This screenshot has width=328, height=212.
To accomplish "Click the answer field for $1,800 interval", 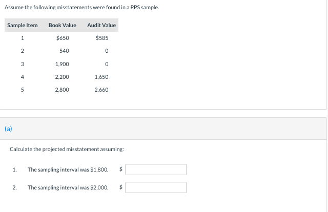I will coord(156,169).
